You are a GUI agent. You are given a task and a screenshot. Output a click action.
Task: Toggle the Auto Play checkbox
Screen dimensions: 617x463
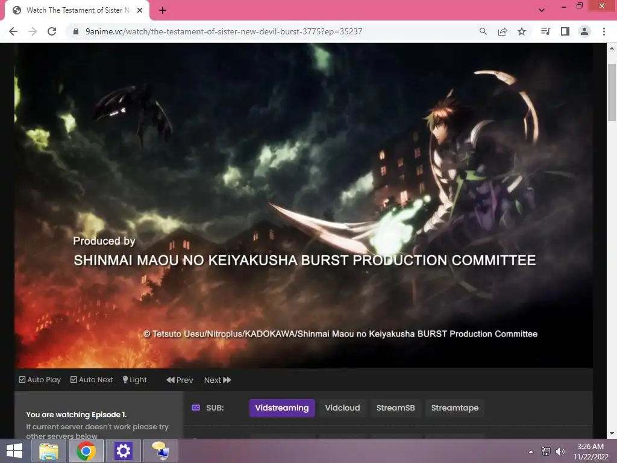(40, 380)
